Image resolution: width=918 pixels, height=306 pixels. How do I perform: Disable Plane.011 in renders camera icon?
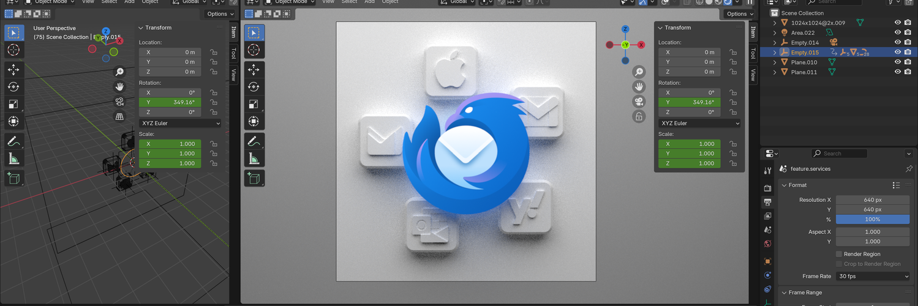tap(908, 72)
